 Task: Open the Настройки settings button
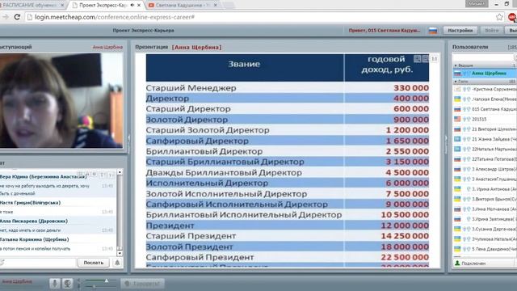point(460,31)
